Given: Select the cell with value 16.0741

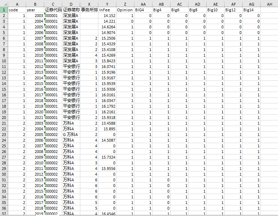Looking at the screenshot, I should tap(107, 67).
